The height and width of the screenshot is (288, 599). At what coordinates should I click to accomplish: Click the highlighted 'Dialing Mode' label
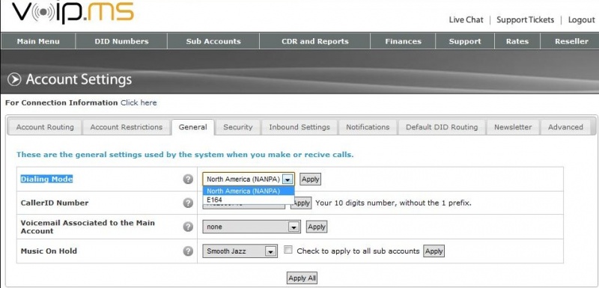tap(46, 179)
